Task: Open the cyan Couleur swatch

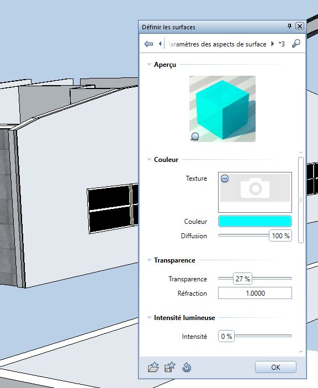Action: pos(255,221)
